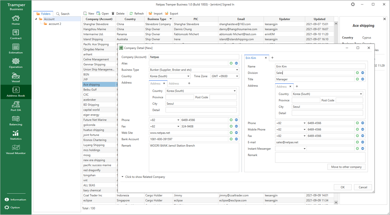The image size is (390, 215).
Task: Click Open in the toolbar
Action: pyautogui.click(x=103, y=14)
